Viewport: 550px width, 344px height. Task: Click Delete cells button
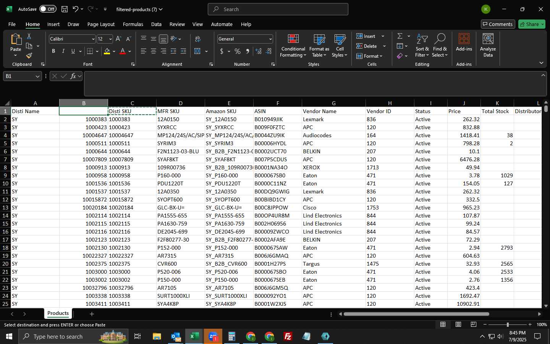(x=367, y=46)
